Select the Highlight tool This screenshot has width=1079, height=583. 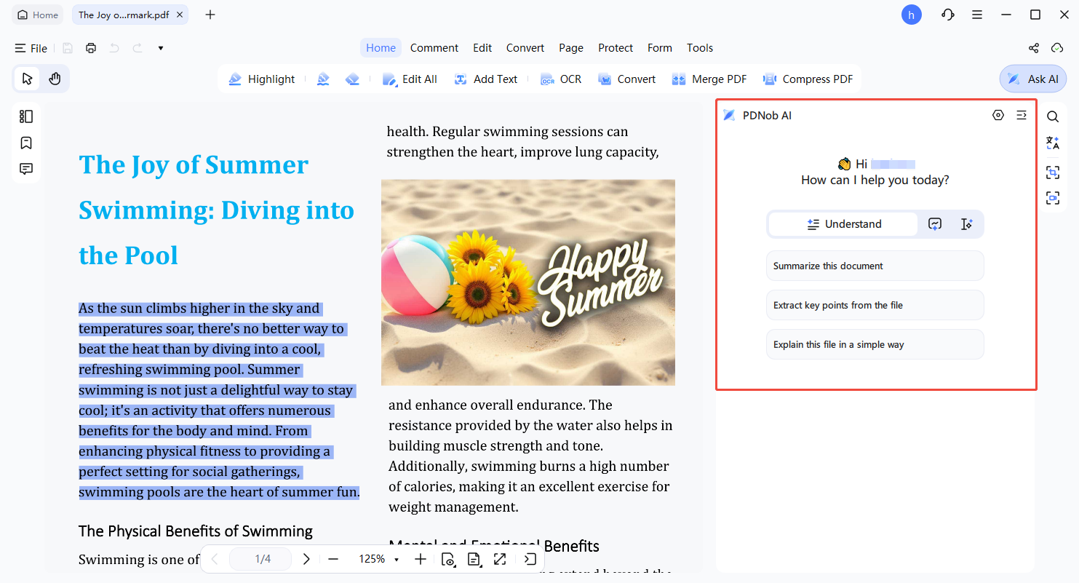(262, 79)
